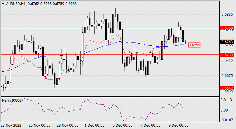The width and height of the screenshot is (236, 129).
Task: Click the 5 Dec 00:00 time marker
Action: click(122, 126)
